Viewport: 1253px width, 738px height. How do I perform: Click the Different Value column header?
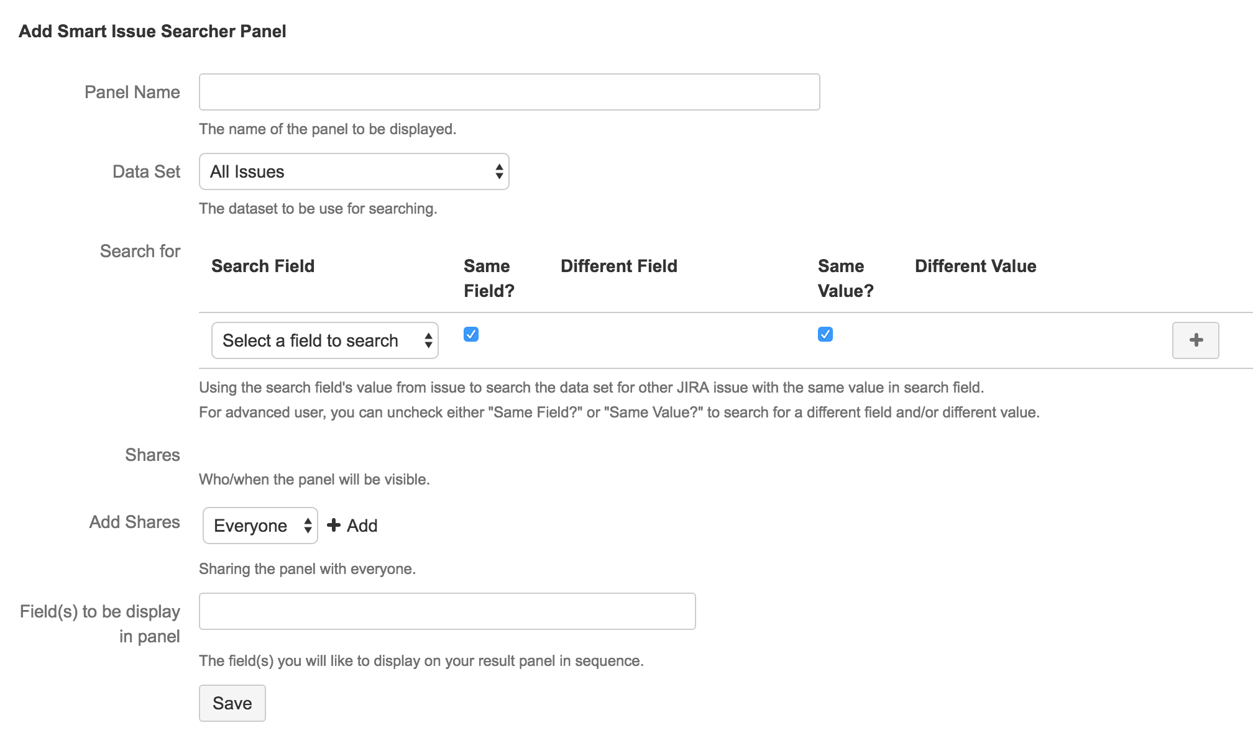click(x=975, y=266)
